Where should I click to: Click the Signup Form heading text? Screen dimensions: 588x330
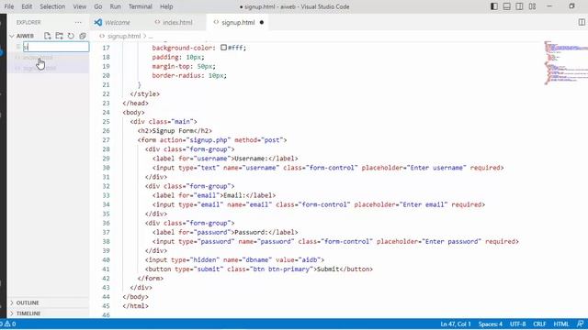coord(173,131)
